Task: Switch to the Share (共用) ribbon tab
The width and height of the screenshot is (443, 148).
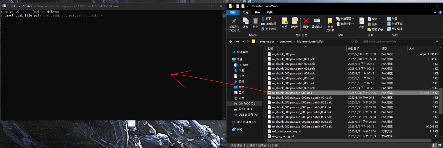Action: [258, 12]
